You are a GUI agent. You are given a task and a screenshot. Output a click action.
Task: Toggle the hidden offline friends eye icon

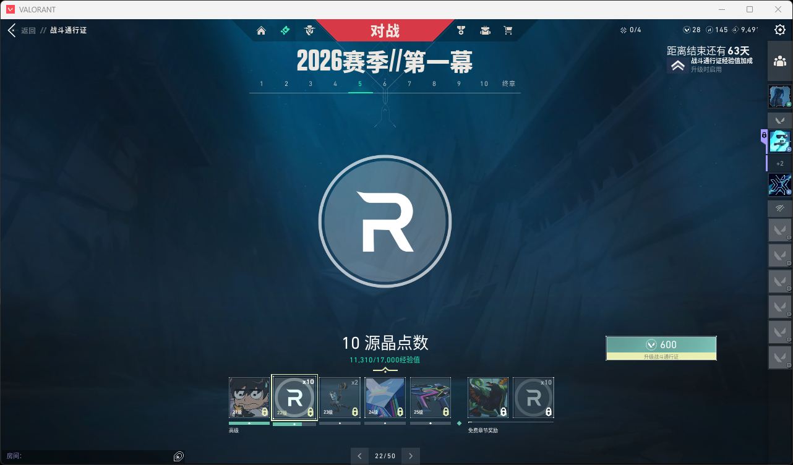click(x=779, y=208)
